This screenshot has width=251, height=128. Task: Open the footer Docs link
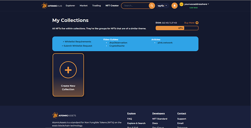(x=155, y=123)
